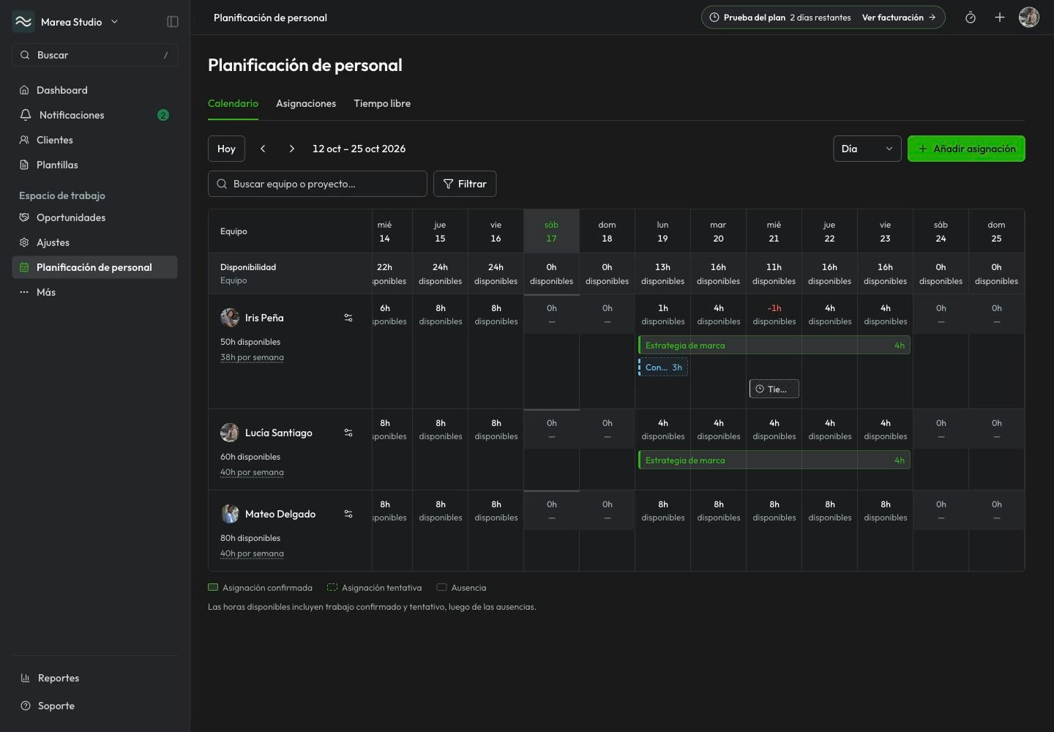Open the Día view dropdown
The width and height of the screenshot is (1054, 732).
(x=867, y=149)
